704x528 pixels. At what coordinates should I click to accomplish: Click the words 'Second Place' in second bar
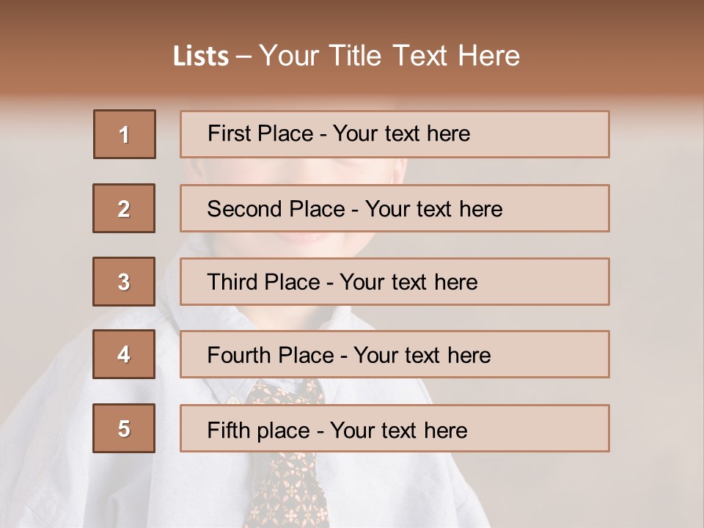point(276,209)
